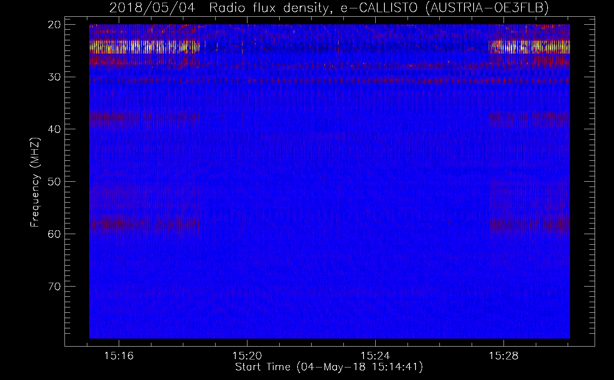Click the "Start Time (04-May-18 15:14:41)" label
This screenshot has height=380, width=614.
[329, 367]
